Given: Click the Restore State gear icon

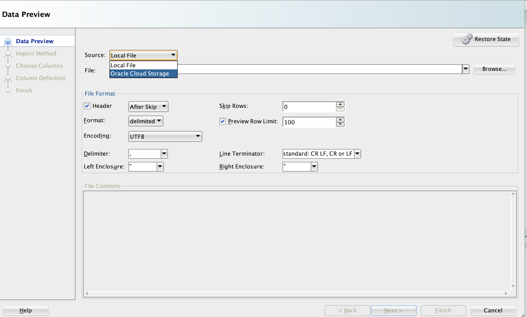Looking at the screenshot, I should tap(466, 39).
